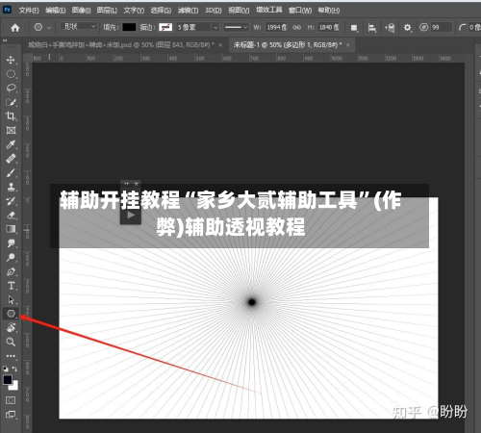Open the stroke line style dropdown
481x433 pixels.
(236, 28)
